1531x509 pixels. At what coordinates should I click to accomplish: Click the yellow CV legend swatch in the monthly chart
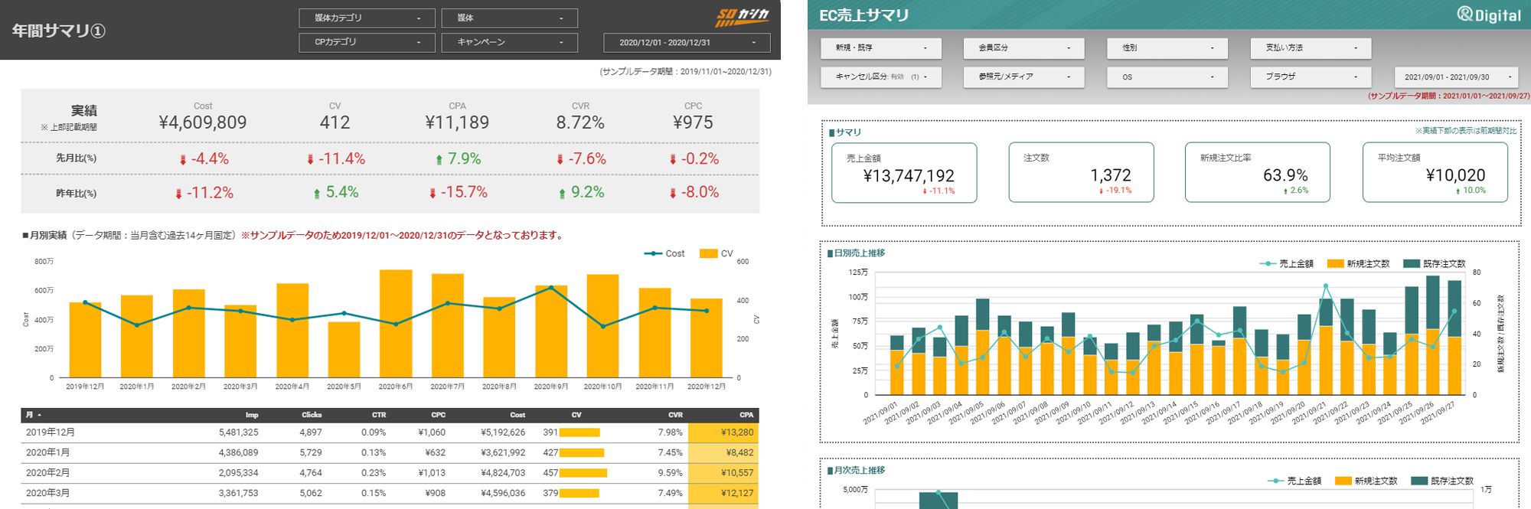coord(708,253)
